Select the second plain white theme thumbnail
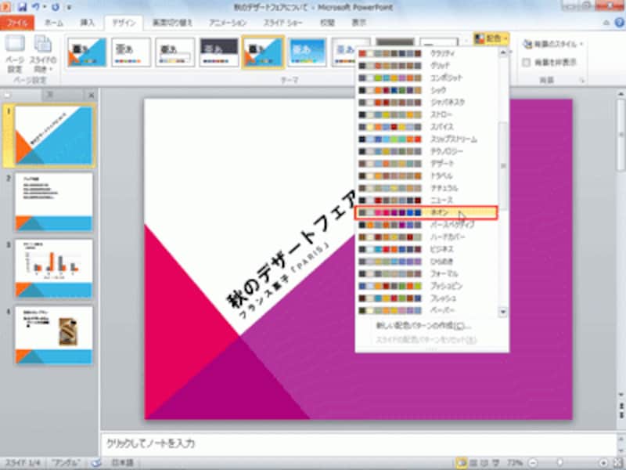The width and height of the screenshot is (626, 470). (131, 52)
